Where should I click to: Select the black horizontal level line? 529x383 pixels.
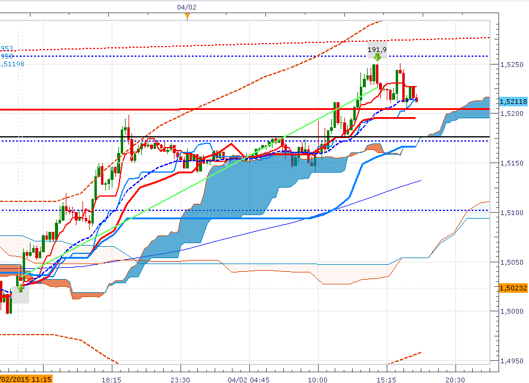[244, 137]
